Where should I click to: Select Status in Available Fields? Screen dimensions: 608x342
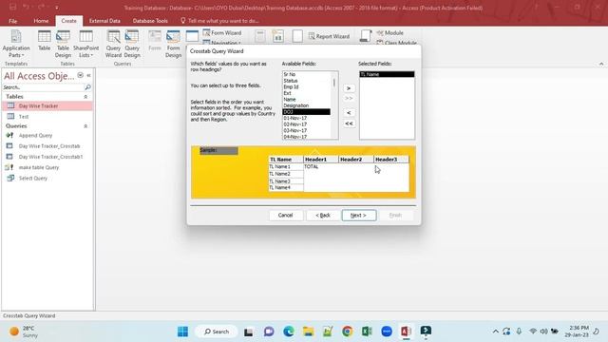coord(306,81)
